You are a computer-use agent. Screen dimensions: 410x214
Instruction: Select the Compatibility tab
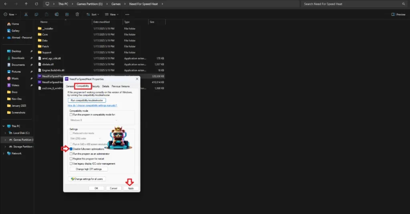click(82, 86)
